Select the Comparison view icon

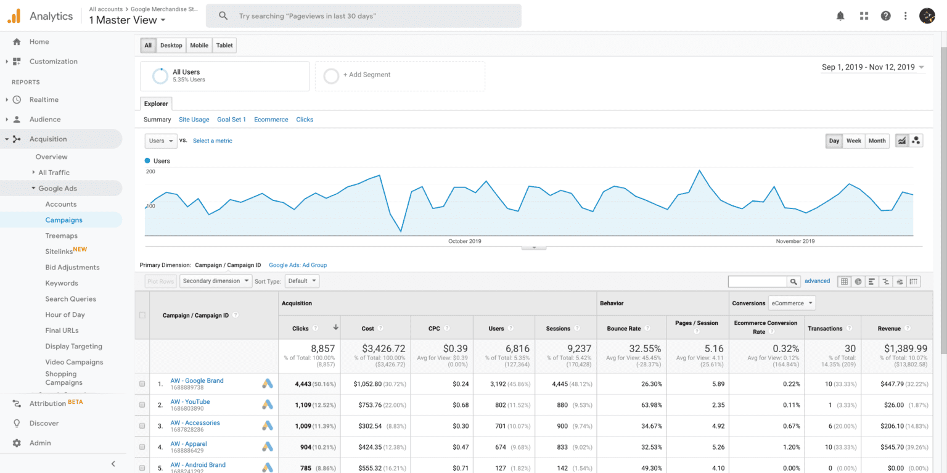(886, 281)
